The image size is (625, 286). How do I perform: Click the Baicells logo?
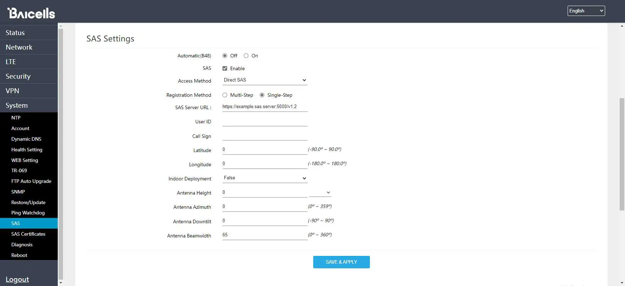click(x=31, y=13)
